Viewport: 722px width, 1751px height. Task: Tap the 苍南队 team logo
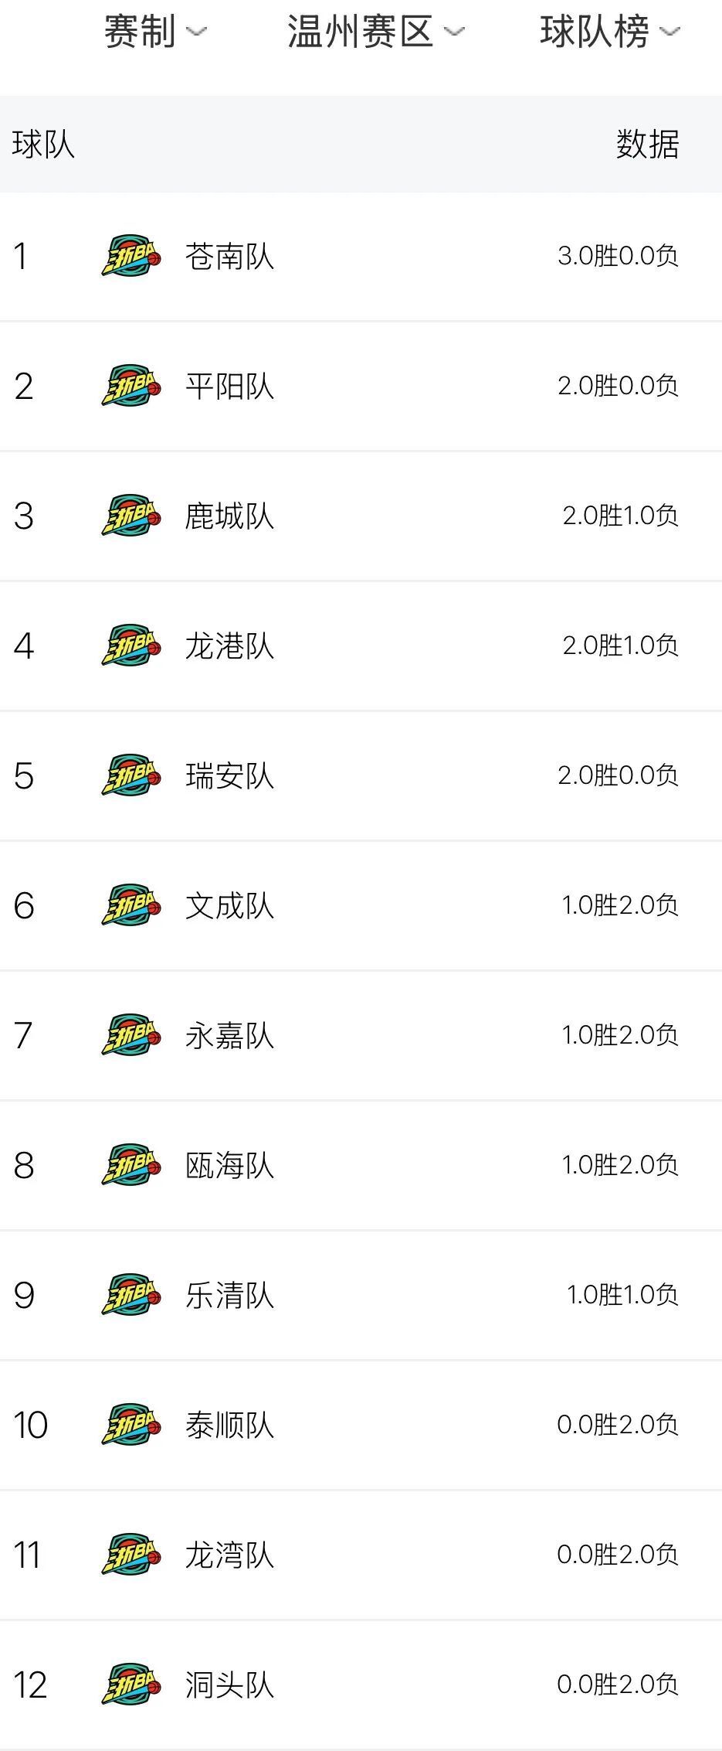[x=131, y=256]
